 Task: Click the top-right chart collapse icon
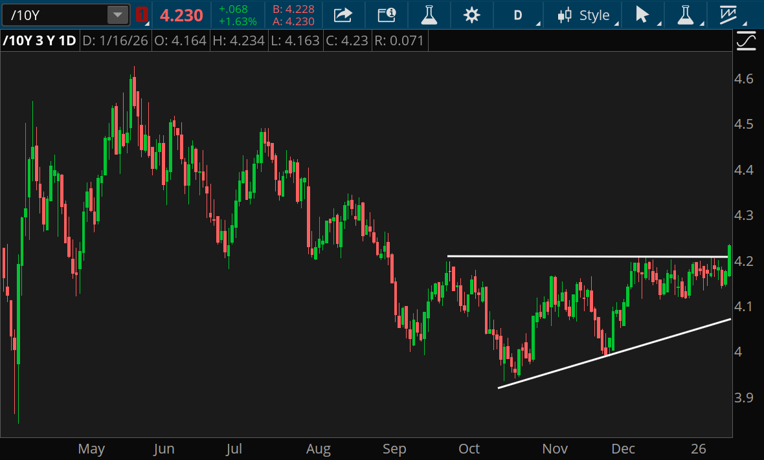(746, 40)
